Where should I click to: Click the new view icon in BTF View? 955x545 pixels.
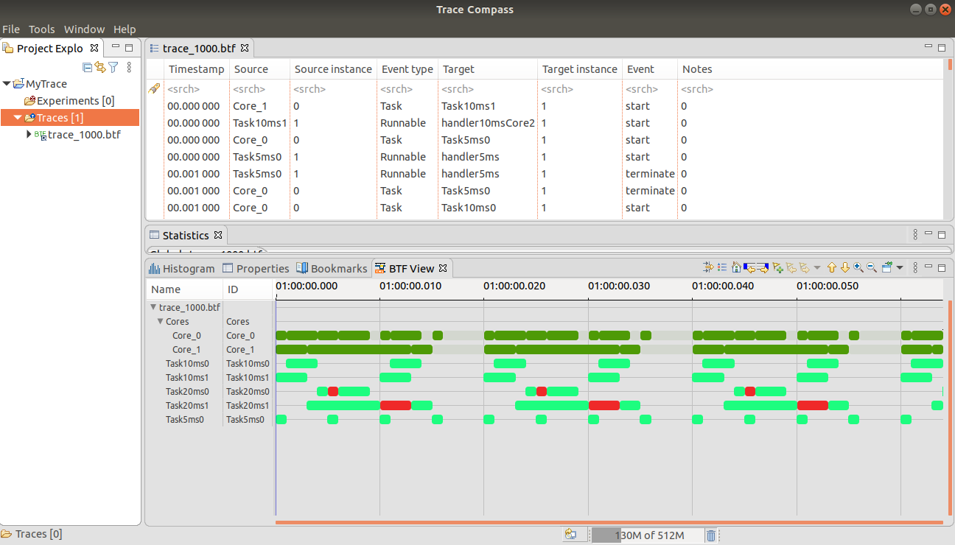[x=886, y=267]
